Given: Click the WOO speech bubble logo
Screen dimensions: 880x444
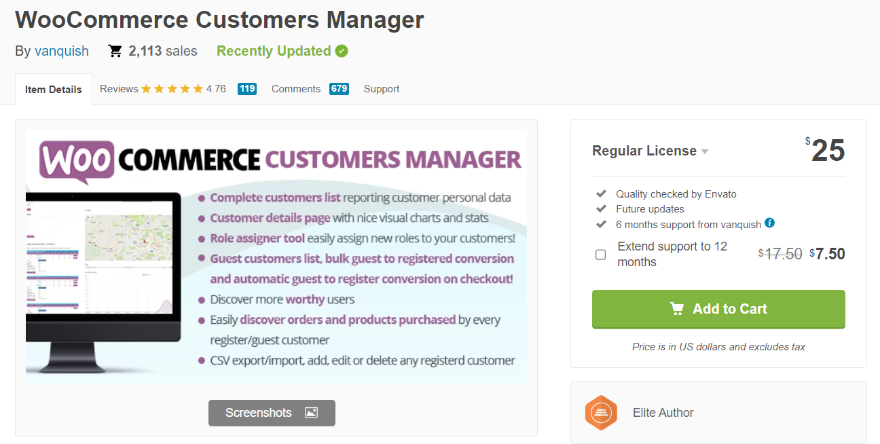Looking at the screenshot, I should (76, 162).
